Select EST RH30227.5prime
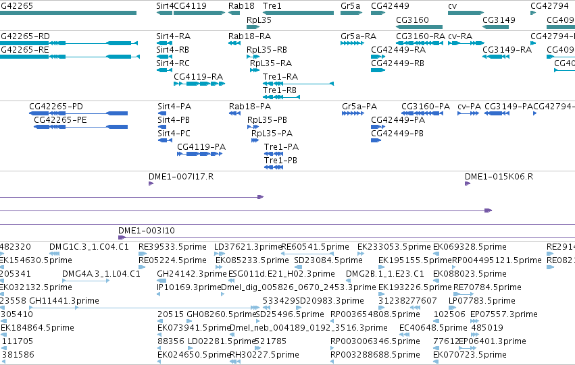575x365 pixels. [235, 362]
